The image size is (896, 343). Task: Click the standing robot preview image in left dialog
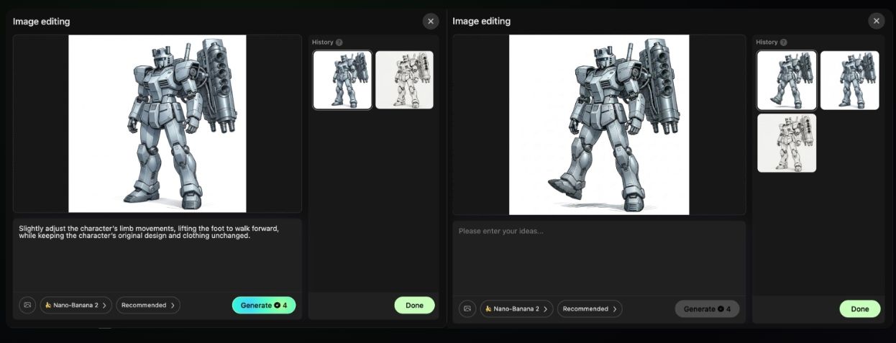click(x=157, y=124)
